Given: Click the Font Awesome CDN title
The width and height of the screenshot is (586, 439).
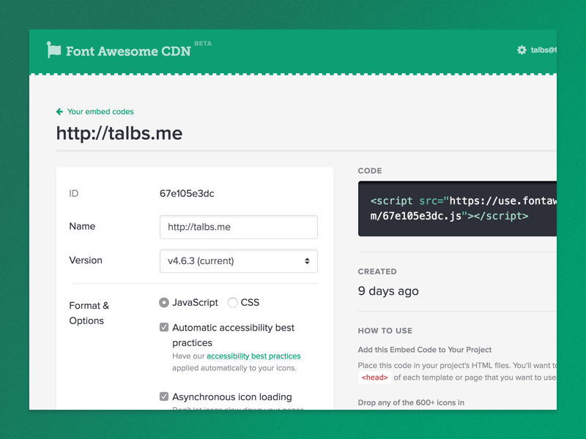Looking at the screenshot, I should coord(128,51).
